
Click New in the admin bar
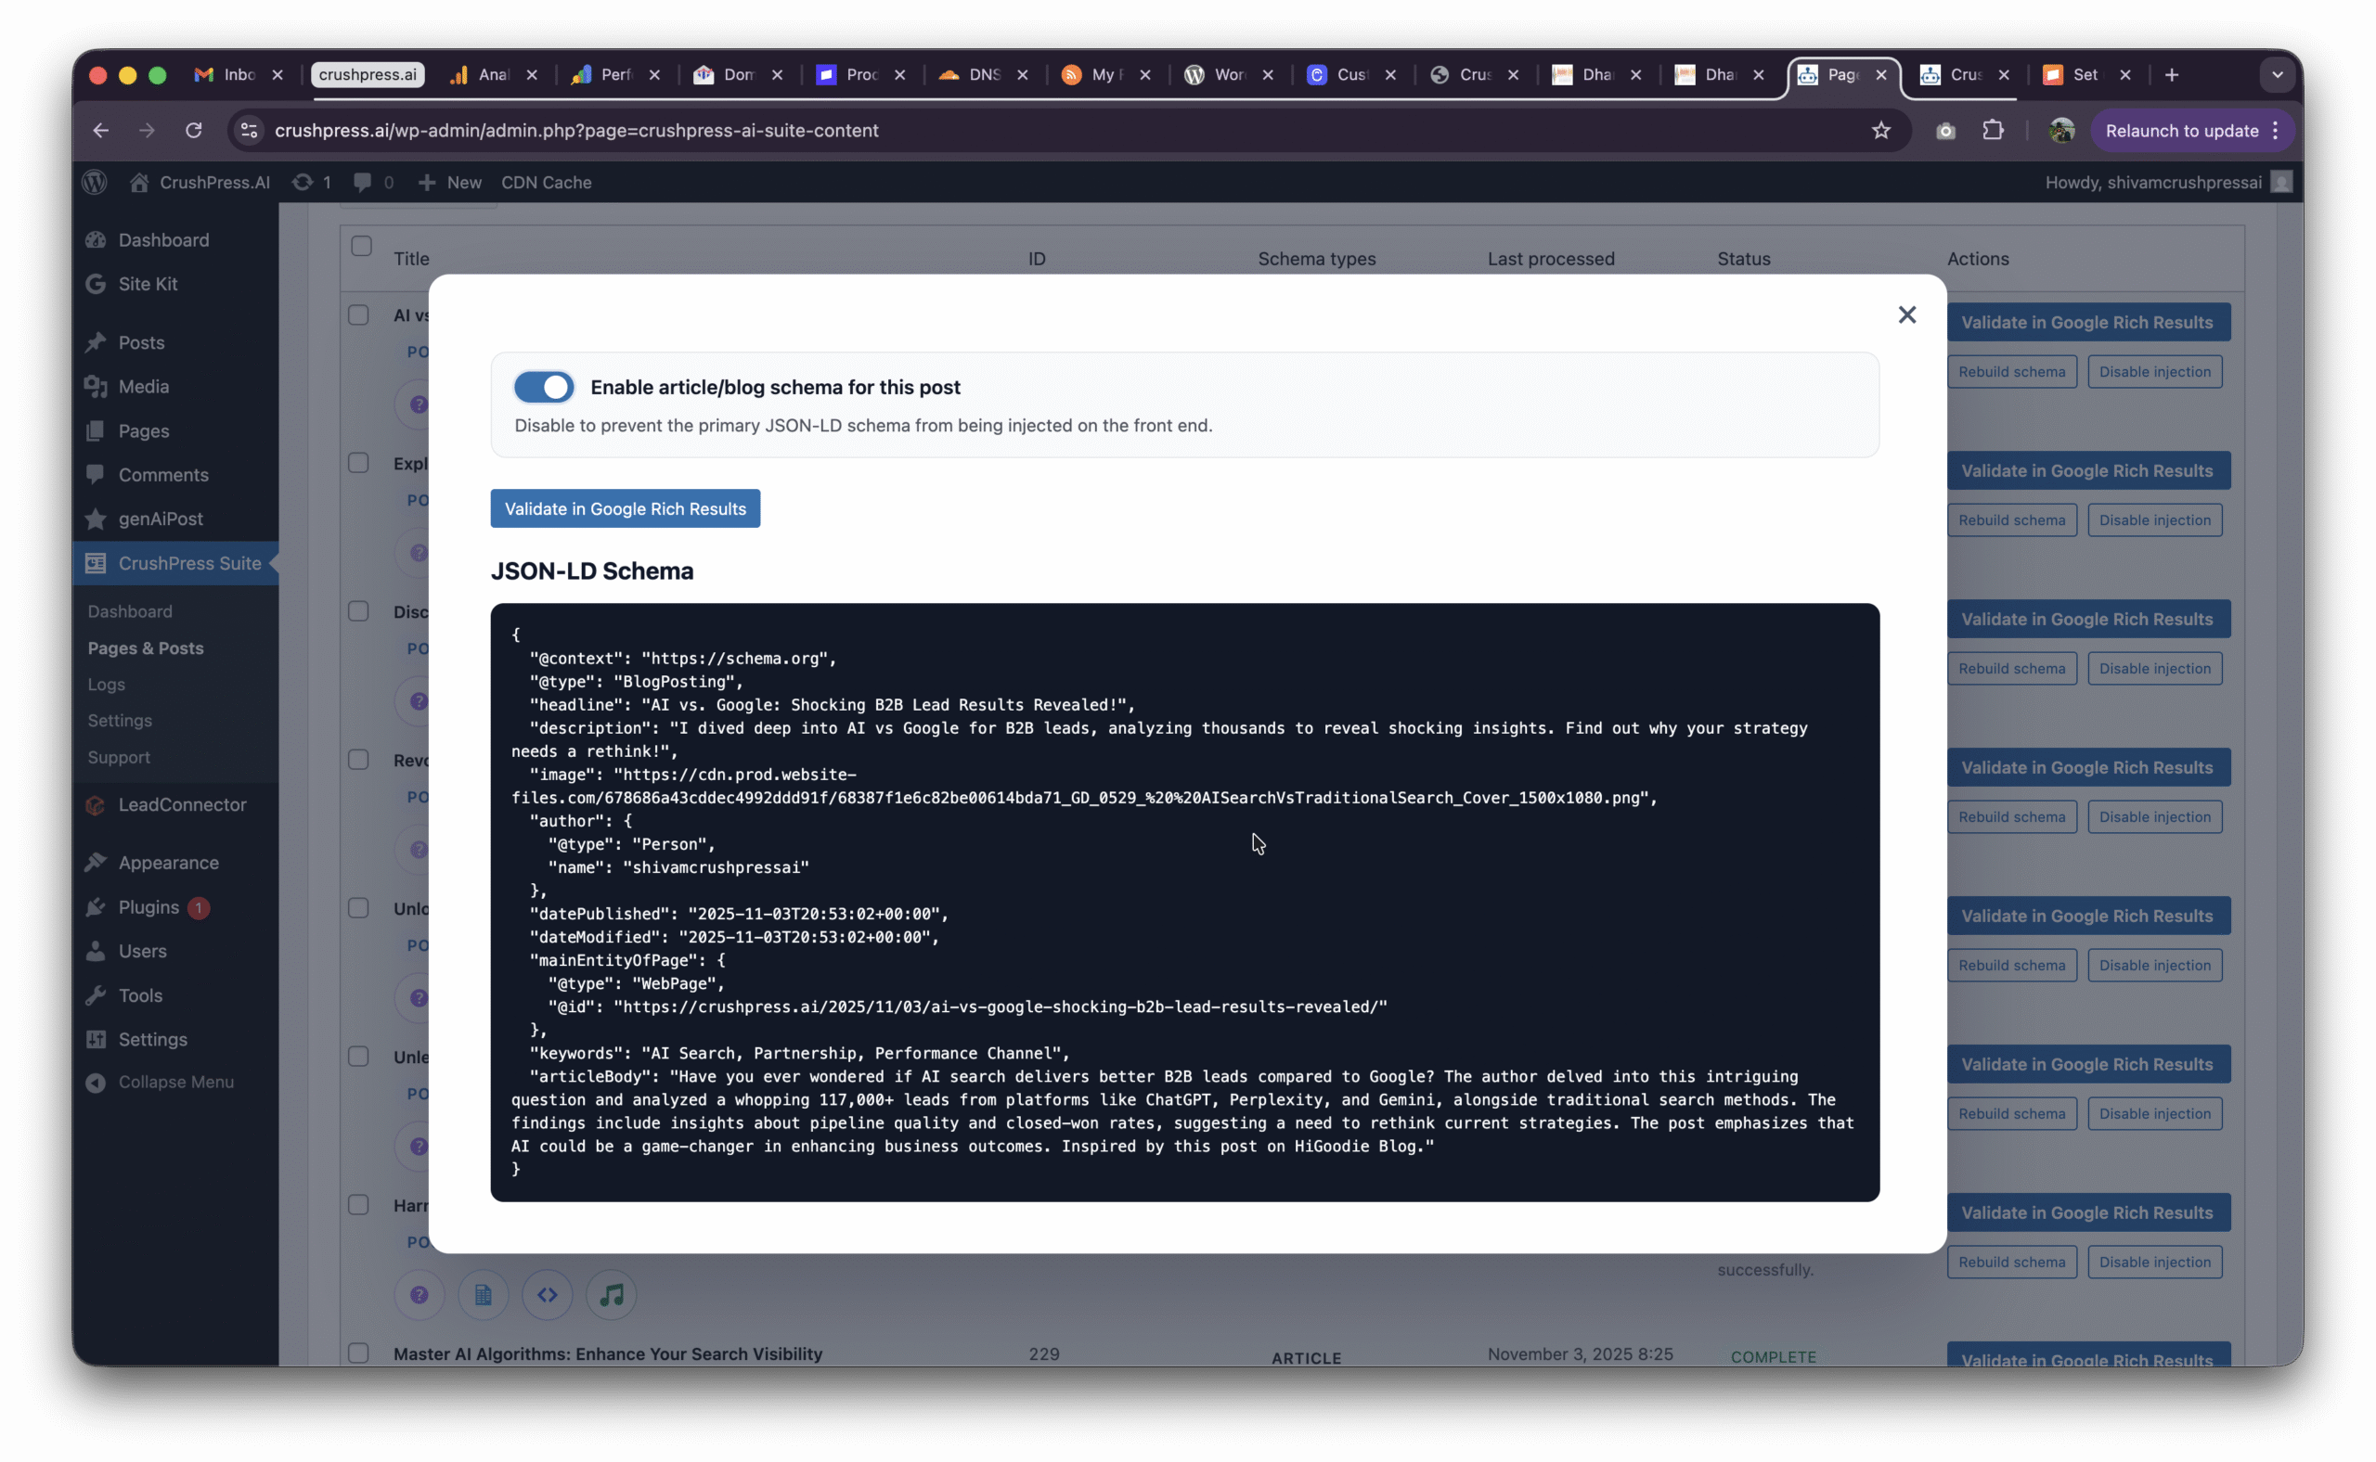coord(450,182)
